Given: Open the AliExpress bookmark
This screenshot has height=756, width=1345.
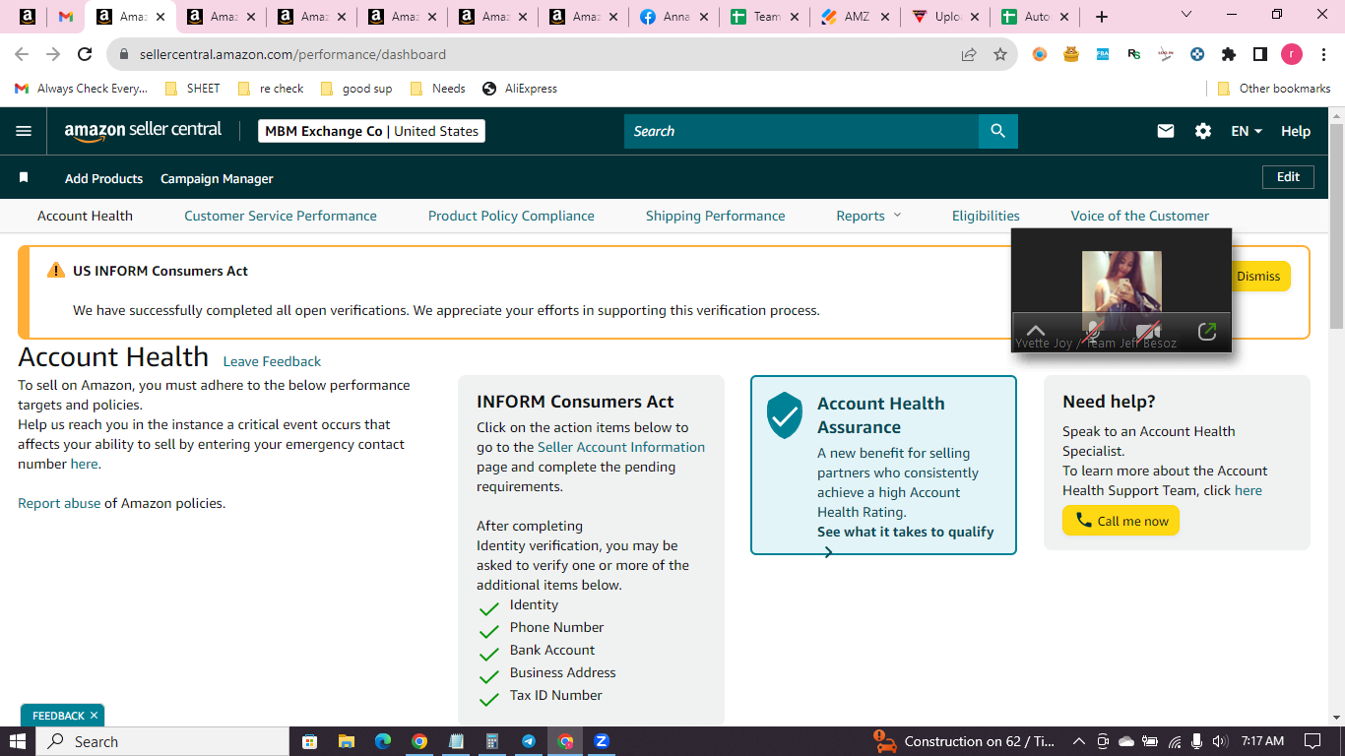Looking at the screenshot, I should [x=520, y=89].
